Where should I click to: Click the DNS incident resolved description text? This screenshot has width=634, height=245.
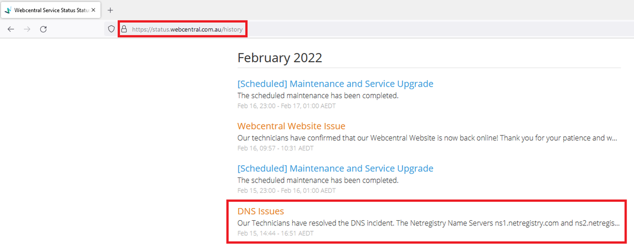tap(428, 223)
